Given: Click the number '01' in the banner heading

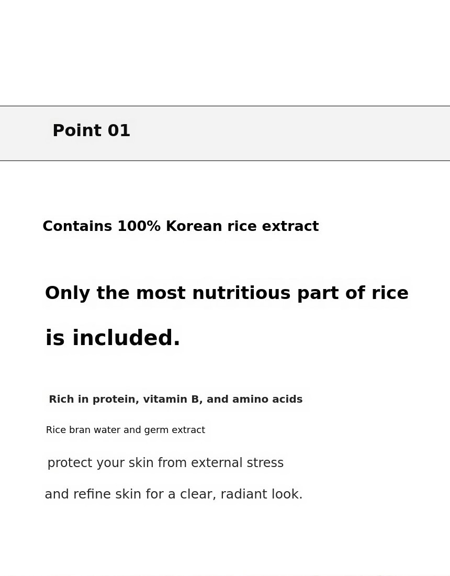Looking at the screenshot, I should click(x=119, y=131).
